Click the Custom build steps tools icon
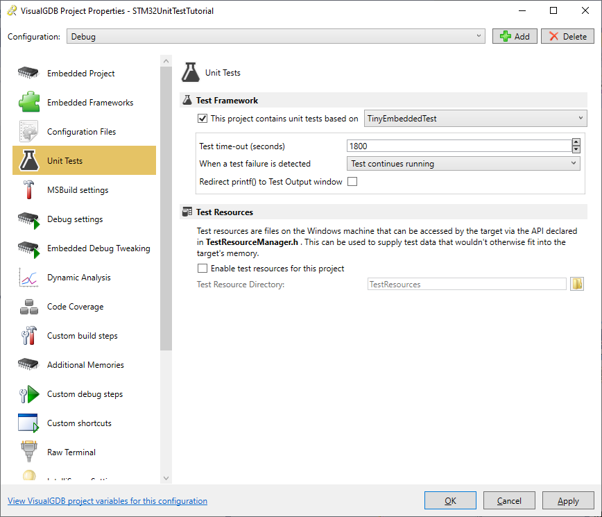The width and height of the screenshot is (602, 517). click(x=29, y=335)
